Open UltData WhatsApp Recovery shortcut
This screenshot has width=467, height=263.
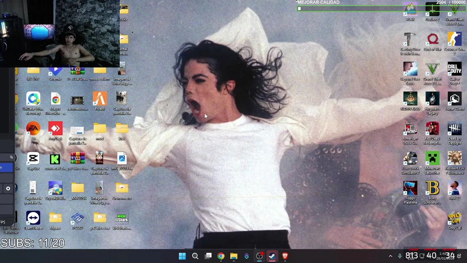coord(33,103)
